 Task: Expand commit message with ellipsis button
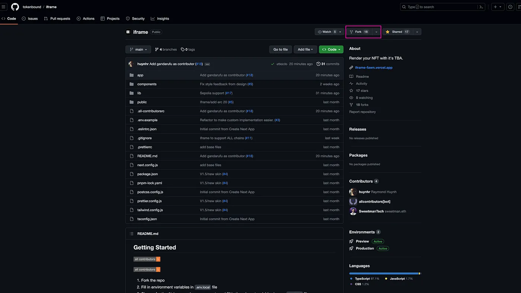(207, 64)
